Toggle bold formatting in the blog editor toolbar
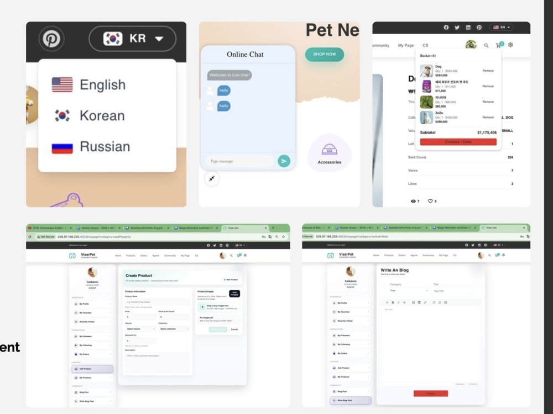Viewport: 553px width, 414px height. [393, 302]
